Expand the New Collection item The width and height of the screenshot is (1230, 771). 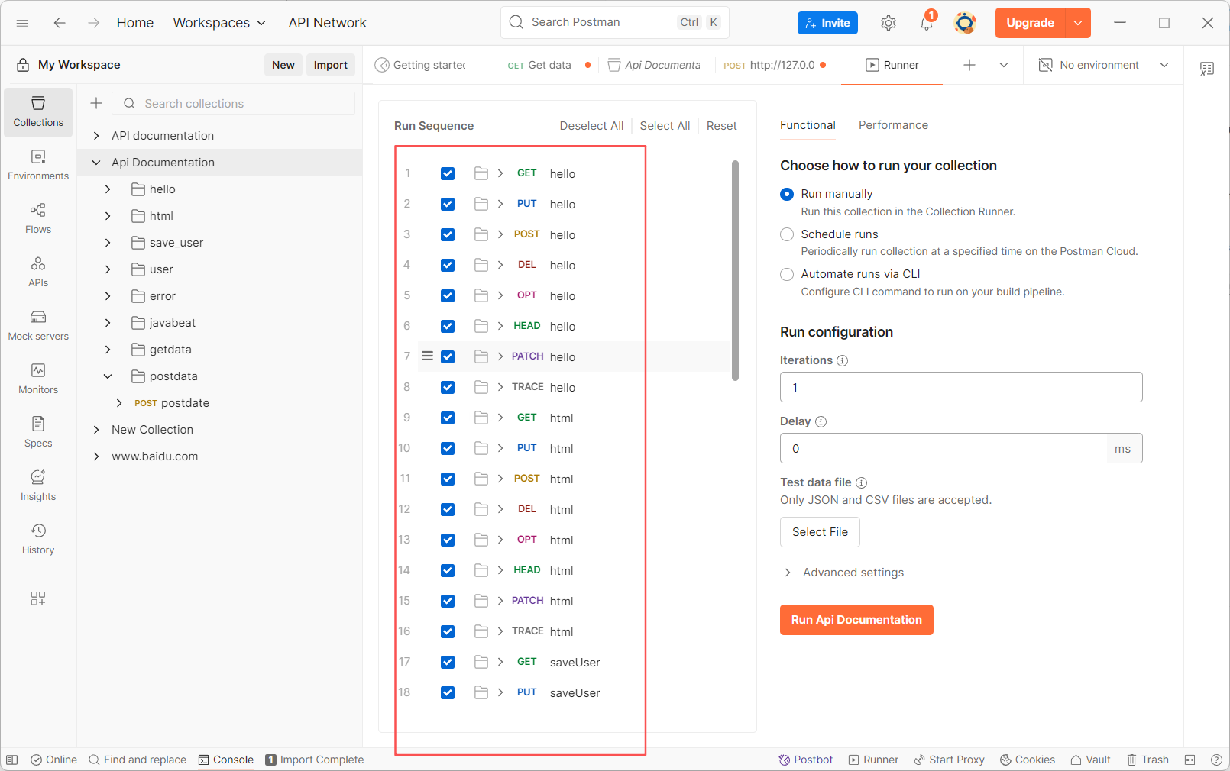click(96, 430)
